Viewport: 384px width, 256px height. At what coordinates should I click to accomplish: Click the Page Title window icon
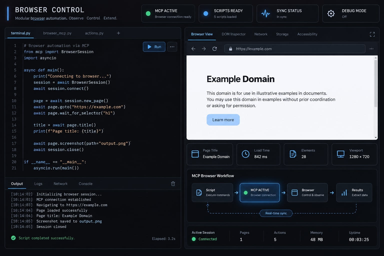(x=195, y=154)
